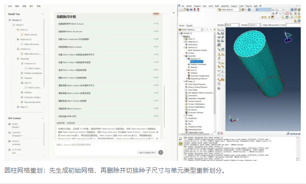This screenshot has height=184, width=306.
Task: Select Mesh Region tool in toolbox
Action: click(223, 33)
